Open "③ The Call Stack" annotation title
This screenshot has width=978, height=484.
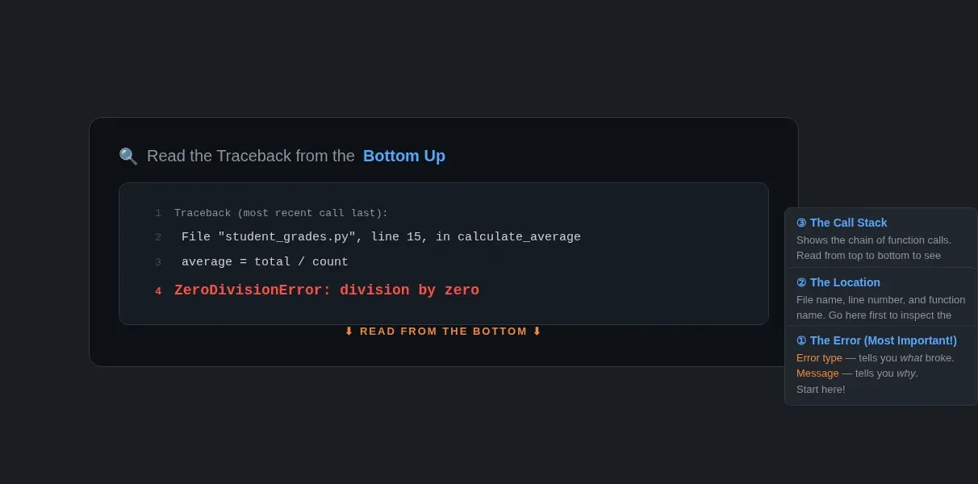[x=842, y=223]
